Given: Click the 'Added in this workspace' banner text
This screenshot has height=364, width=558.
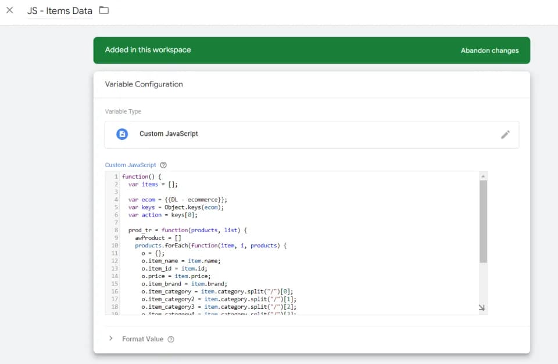Looking at the screenshot, I should [148, 50].
